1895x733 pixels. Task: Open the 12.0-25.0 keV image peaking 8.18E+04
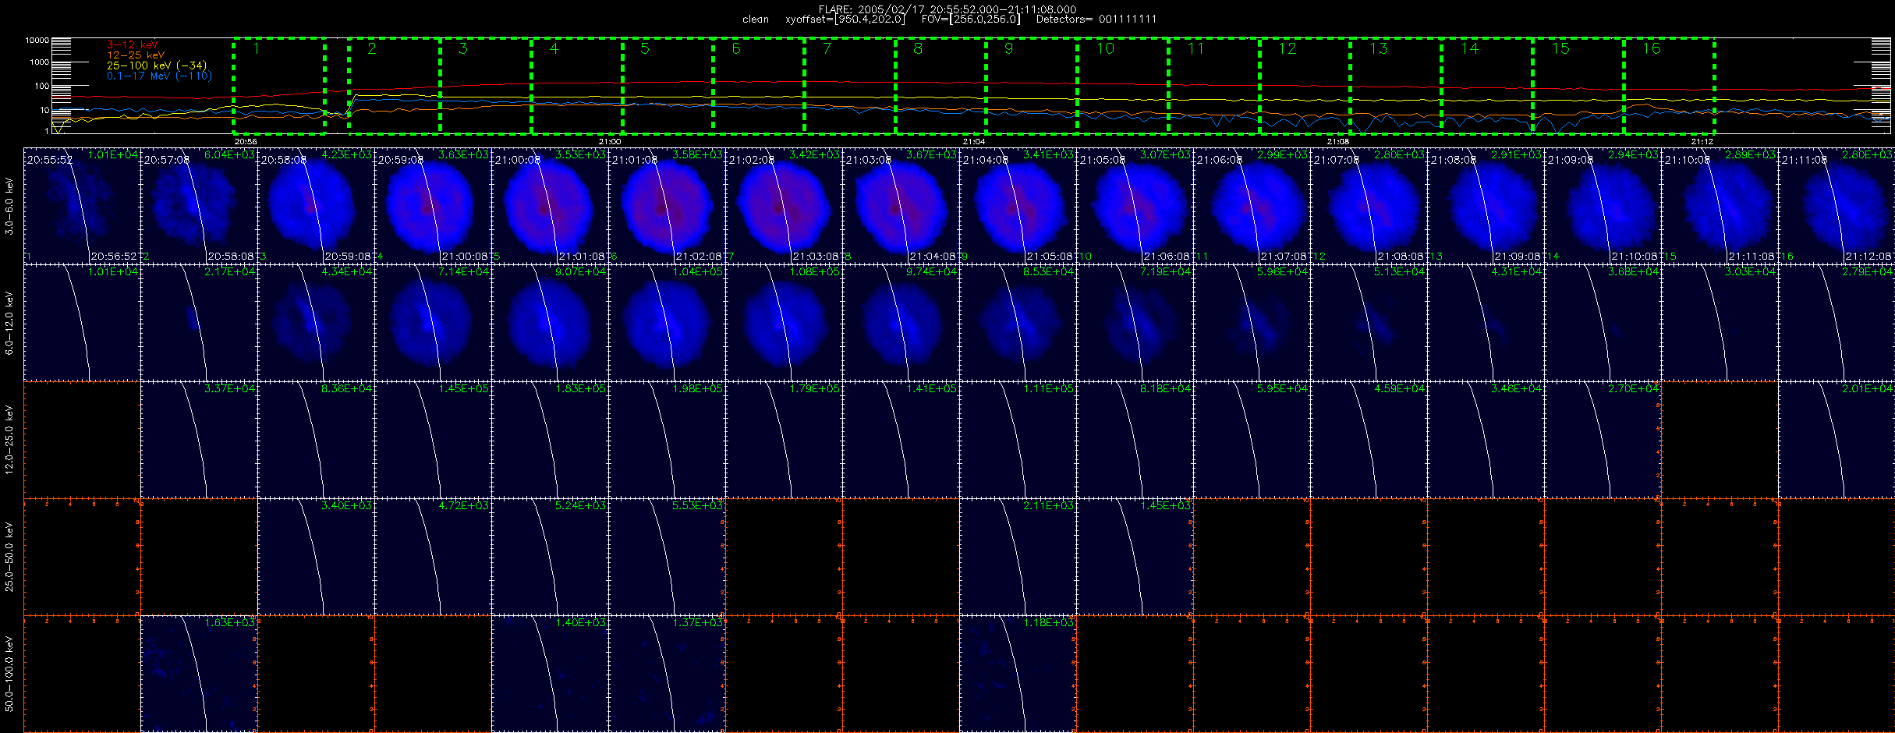coord(1135,440)
